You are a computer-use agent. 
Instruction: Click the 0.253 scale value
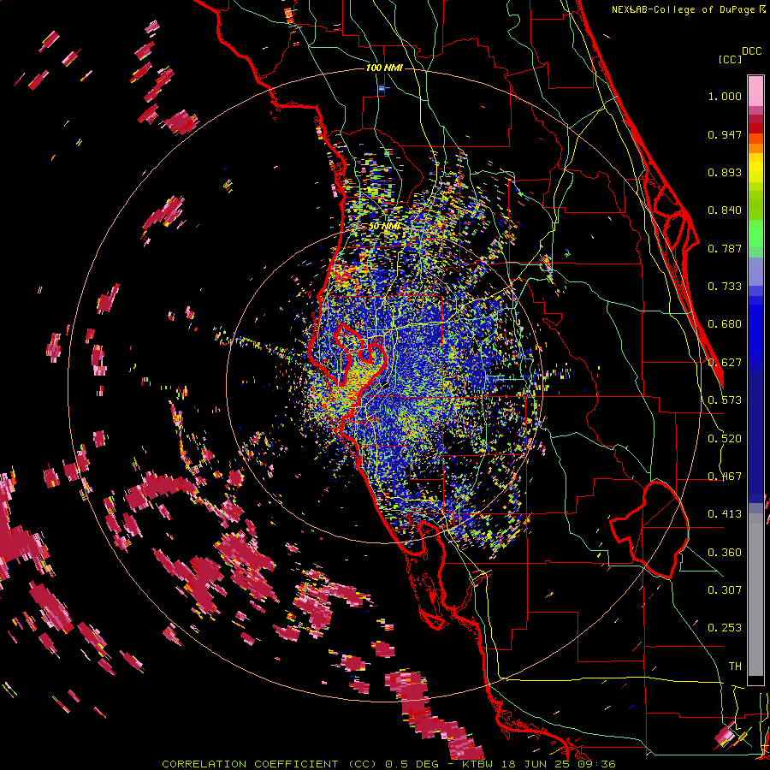[x=725, y=628]
